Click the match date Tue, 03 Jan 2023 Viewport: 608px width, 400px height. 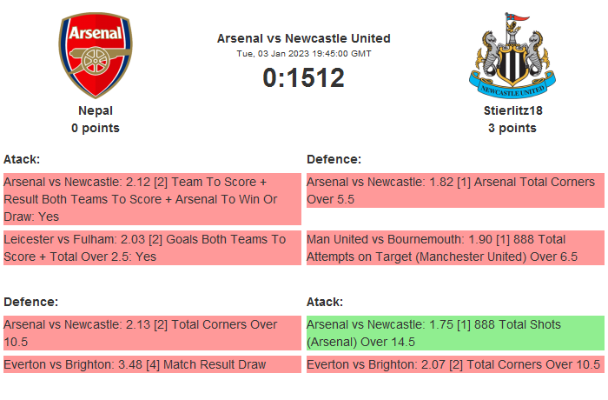tap(303, 53)
